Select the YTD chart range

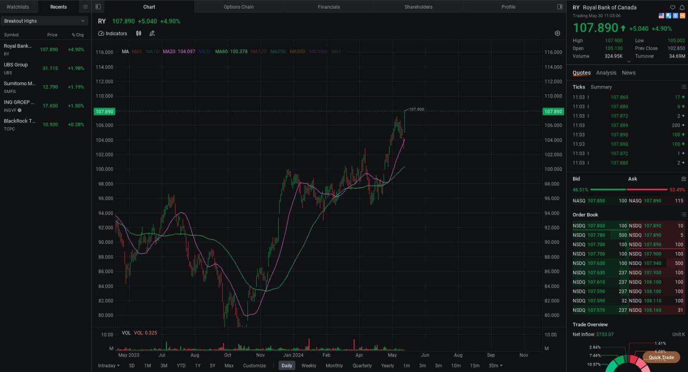[181, 366]
